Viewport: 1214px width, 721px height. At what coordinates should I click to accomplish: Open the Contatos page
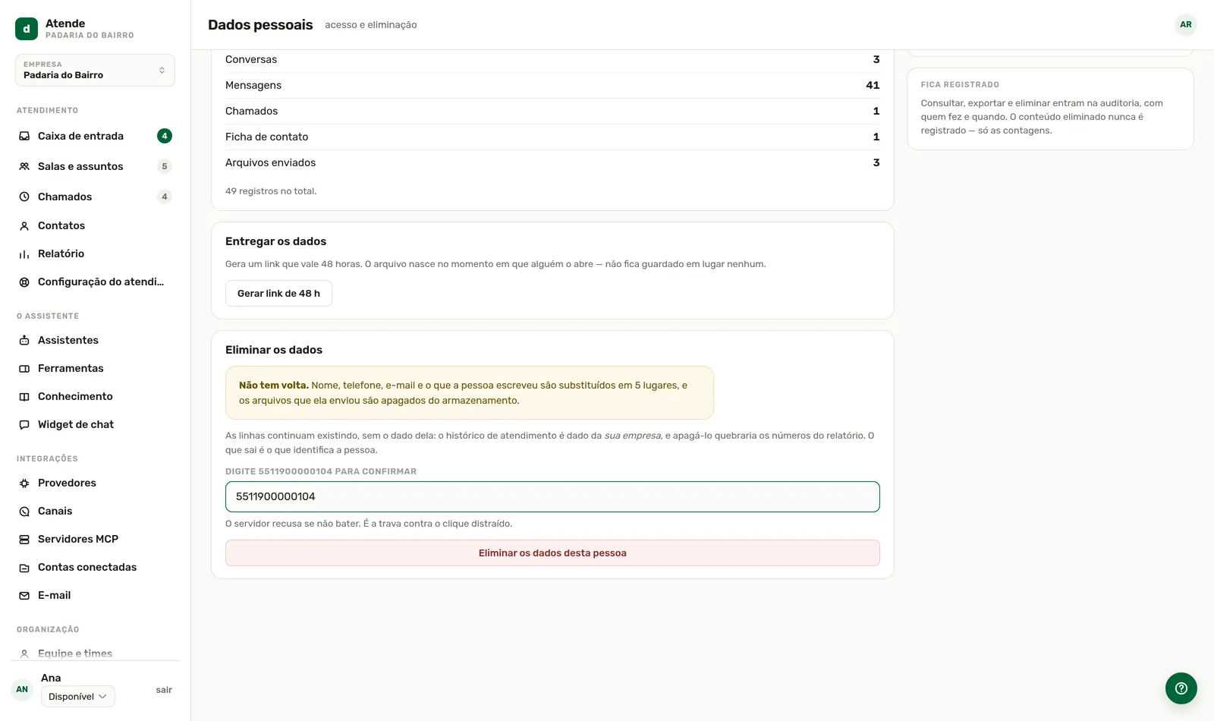[95, 225]
